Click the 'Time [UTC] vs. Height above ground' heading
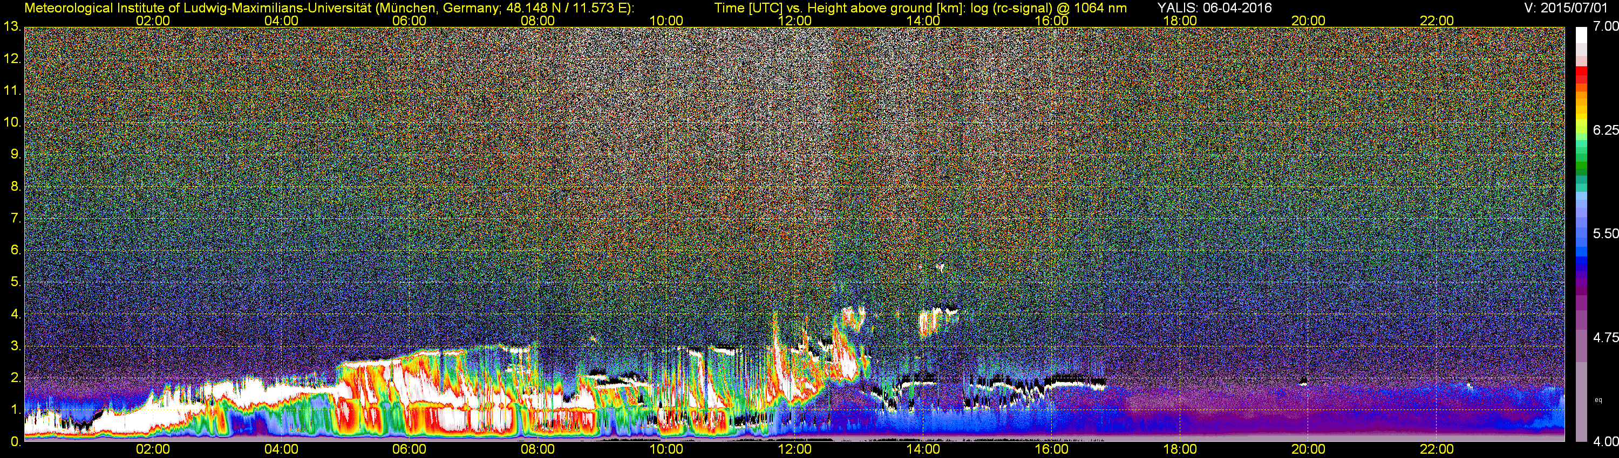This screenshot has width=1619, height=458. tap(920, 8)
